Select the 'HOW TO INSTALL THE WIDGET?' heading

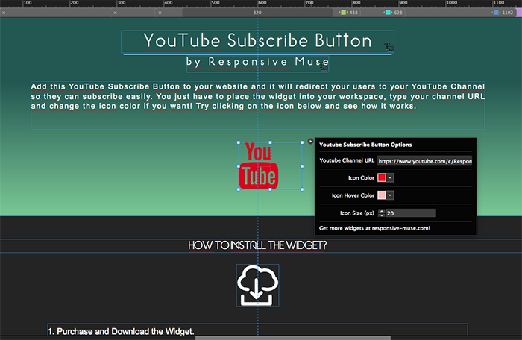click(257, 245)
